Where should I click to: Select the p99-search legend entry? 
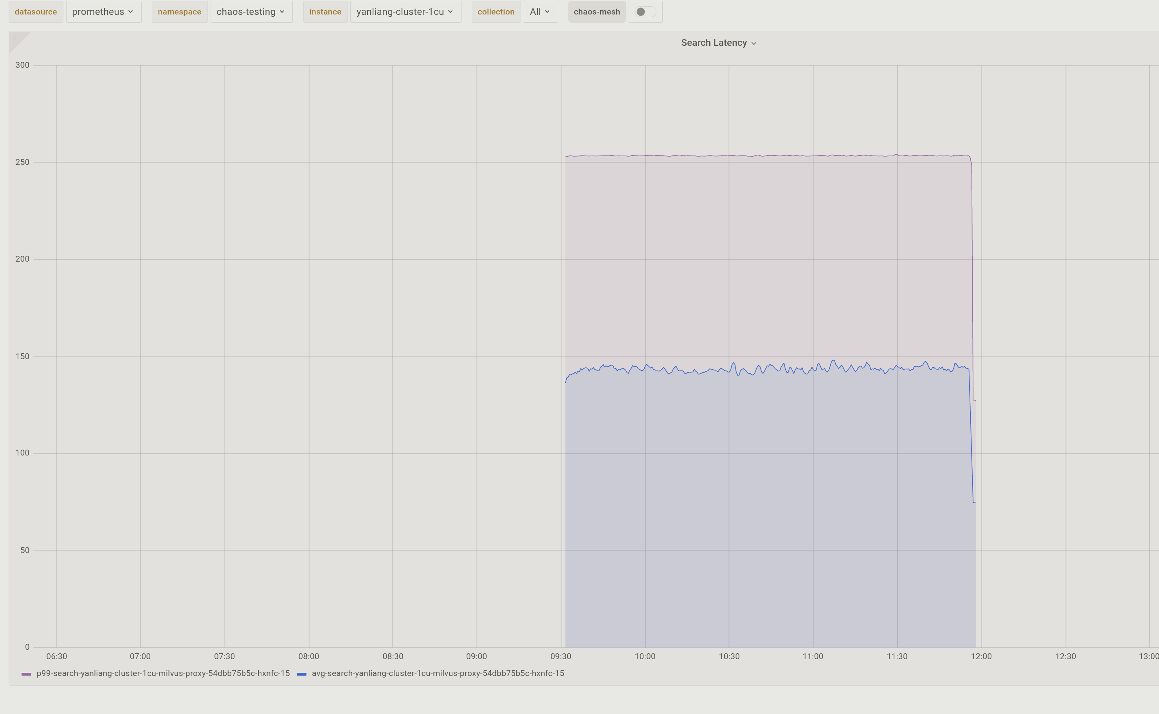coord(163,674)
